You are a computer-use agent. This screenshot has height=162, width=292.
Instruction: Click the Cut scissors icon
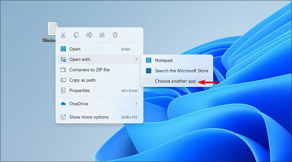[63, 35]
